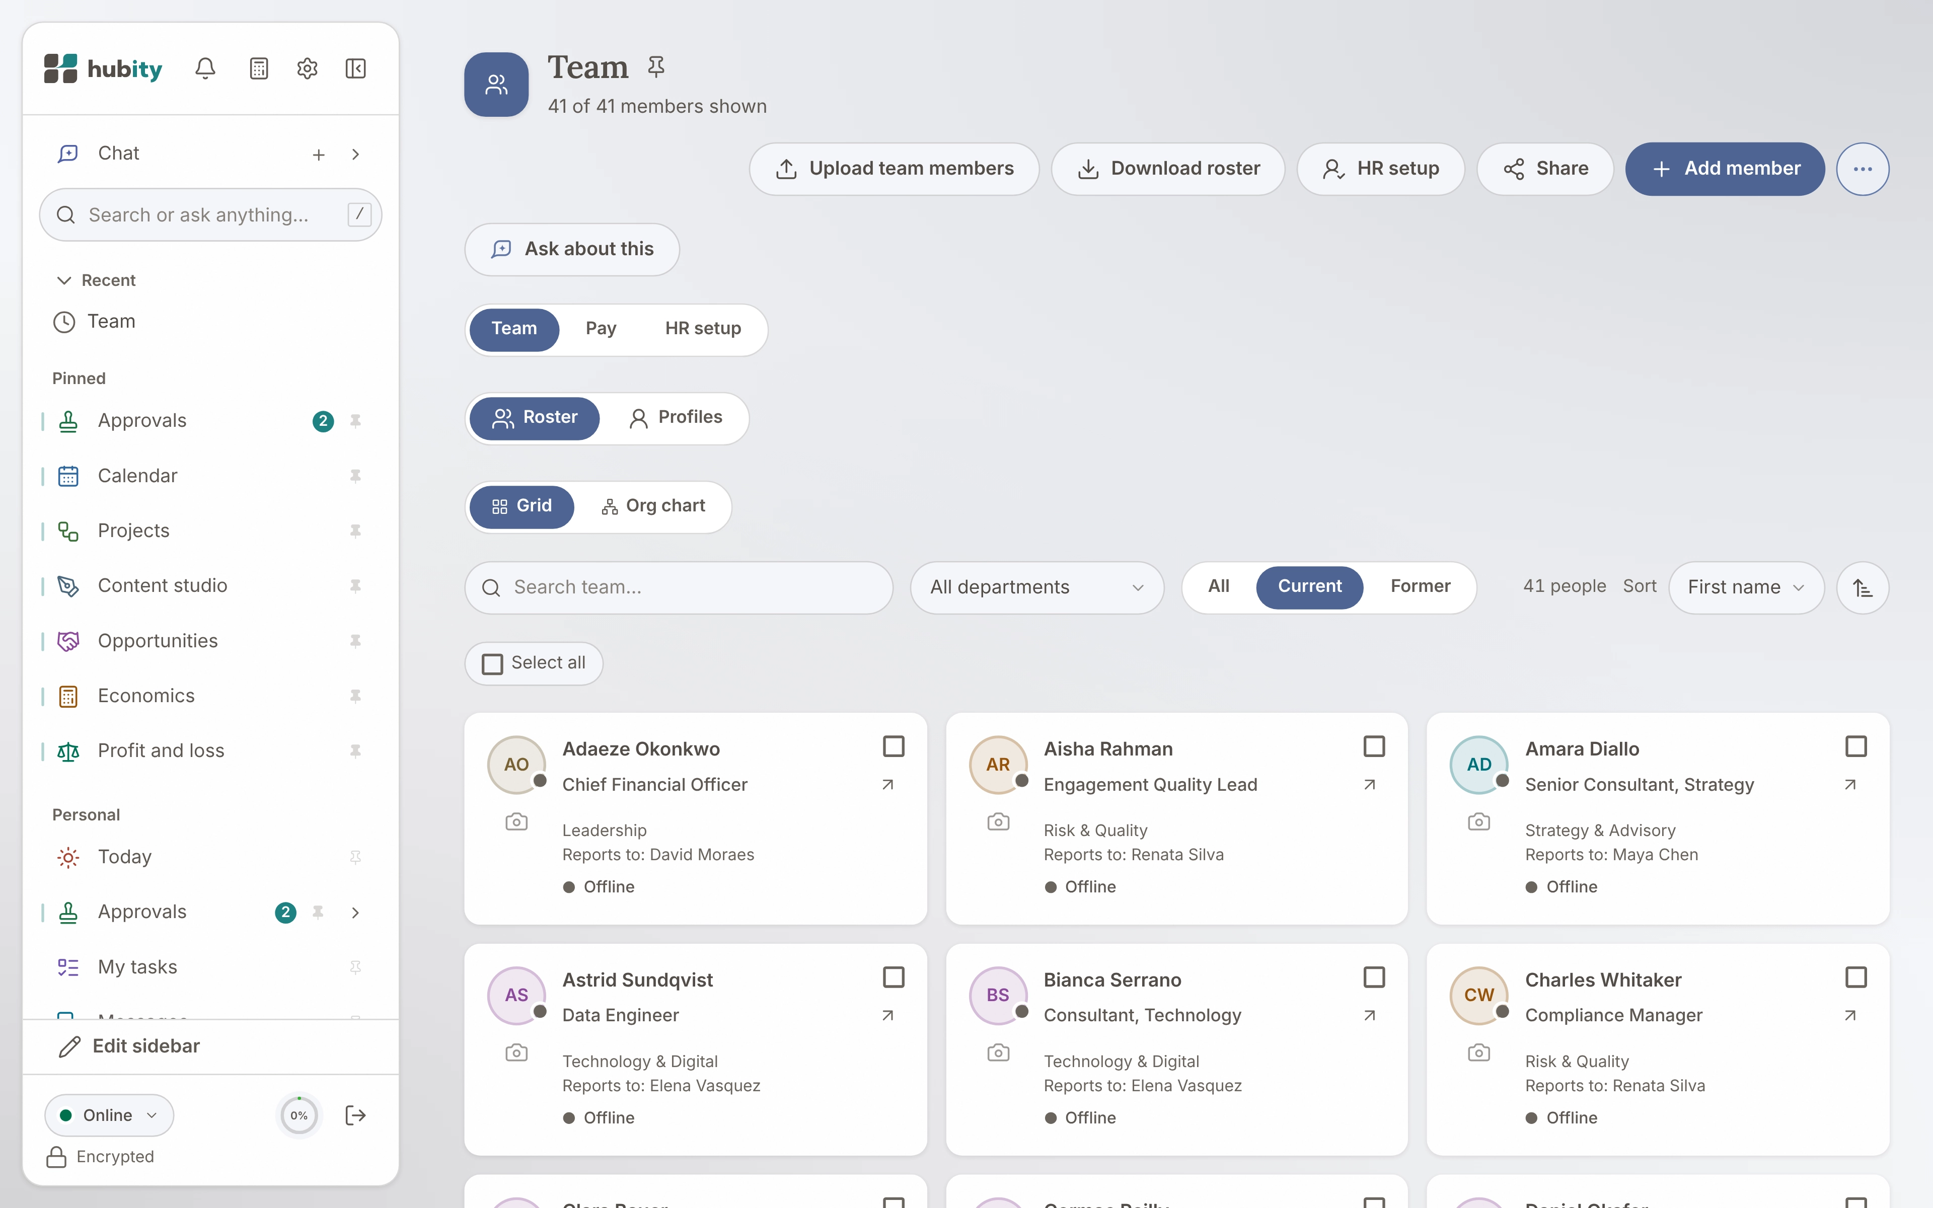Open Amara Diallo's profile arrow
Viewport: 1933px width, 1208px height.
(1850, 785)
